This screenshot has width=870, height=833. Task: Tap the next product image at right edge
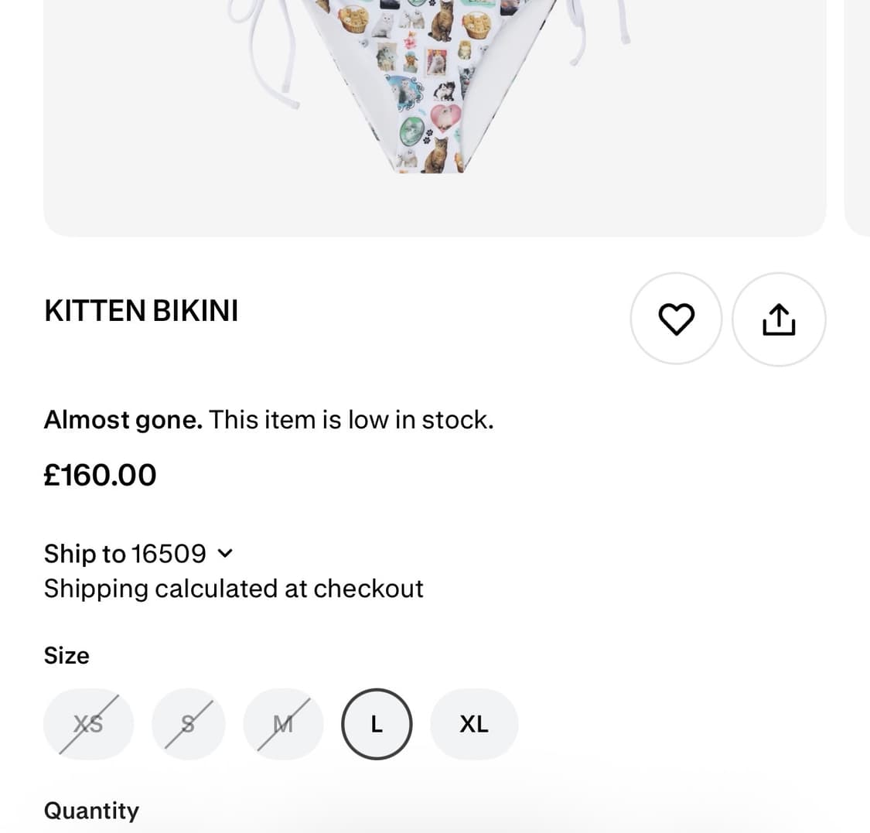[858, 116]
